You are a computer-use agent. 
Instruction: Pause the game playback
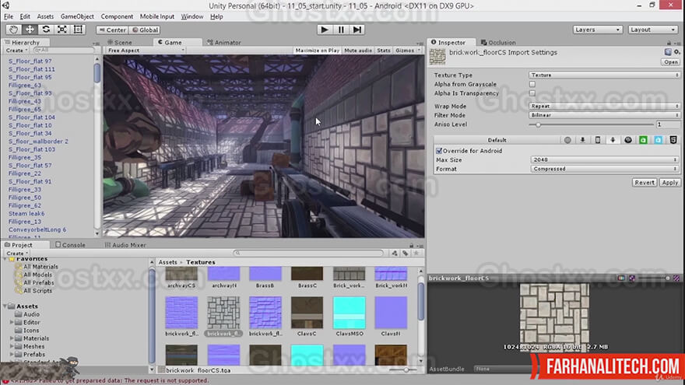click(x=341, y=30)
